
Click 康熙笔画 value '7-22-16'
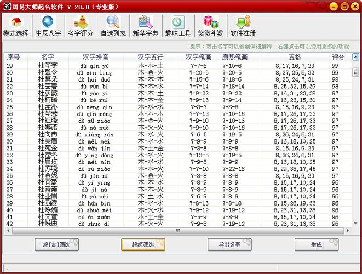(233, 169)
